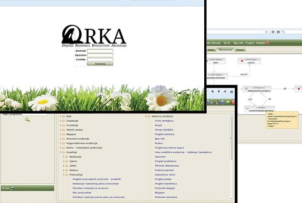Click the browser home icon in the menu window
The image size is (302, 203).
coord(212,91)
